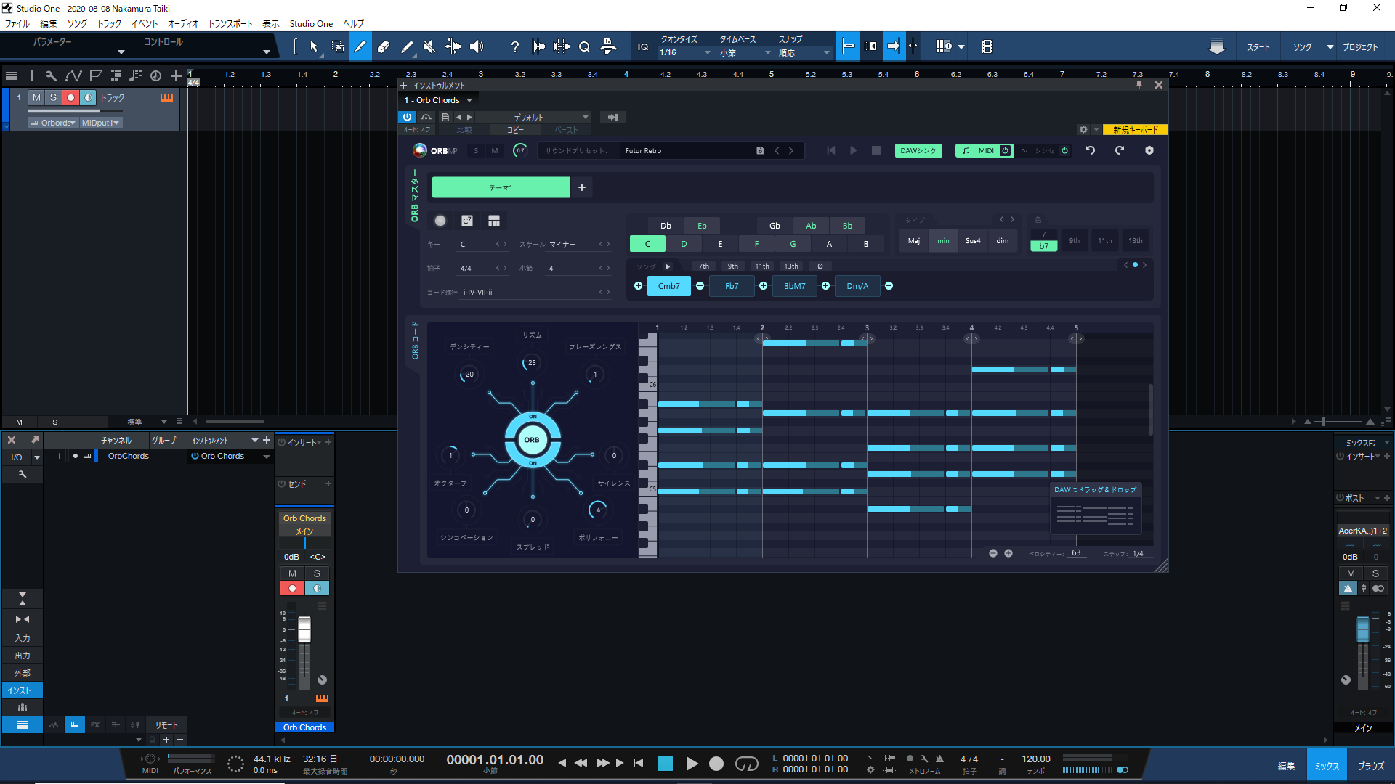Select the Line draw tool
The height and width of the screenshot is (784, 1395).
pyautogui.click(x=407, y=46)
